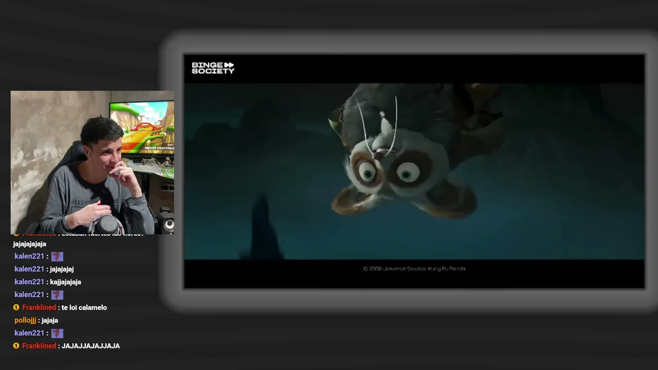Click the "jajajajajaja" line atop the chat

30,244
